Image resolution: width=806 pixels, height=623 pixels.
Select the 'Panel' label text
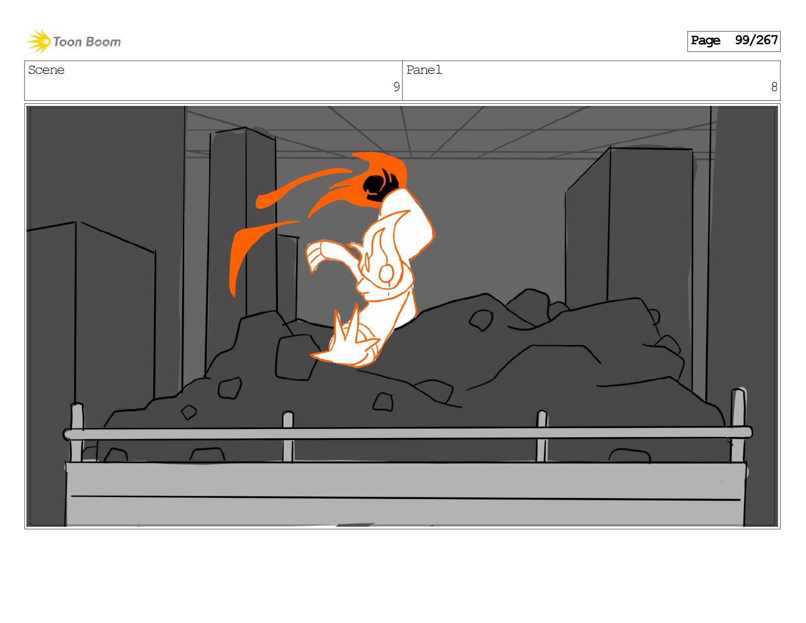(424, 70)
